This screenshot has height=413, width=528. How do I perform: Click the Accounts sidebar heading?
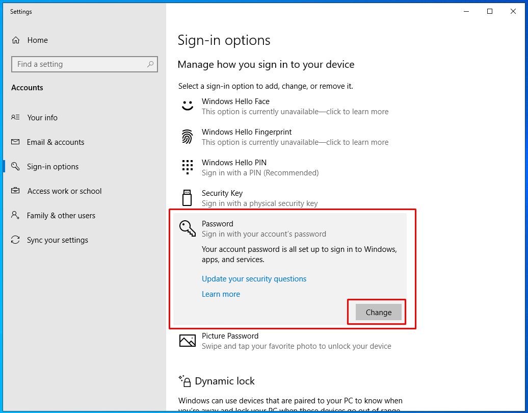point(27,88)
